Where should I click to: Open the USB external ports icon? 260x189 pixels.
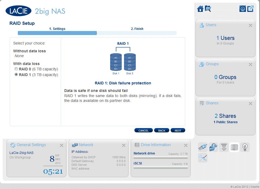point(203,147)
